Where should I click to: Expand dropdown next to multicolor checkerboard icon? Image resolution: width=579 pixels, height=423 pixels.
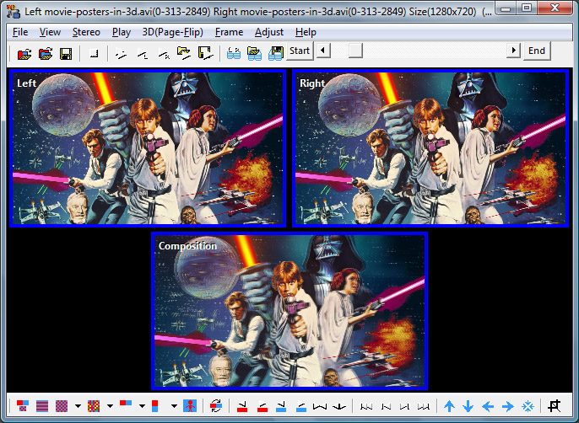click(110, 406)
